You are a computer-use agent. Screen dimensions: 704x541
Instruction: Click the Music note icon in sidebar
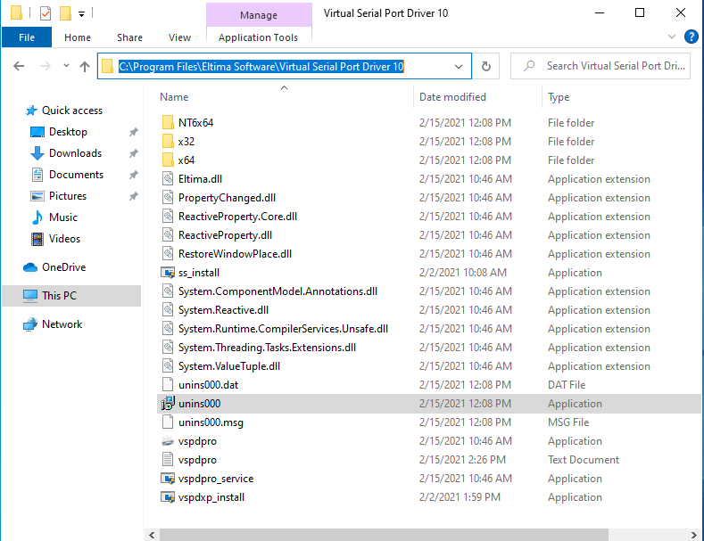pos(37,217)
